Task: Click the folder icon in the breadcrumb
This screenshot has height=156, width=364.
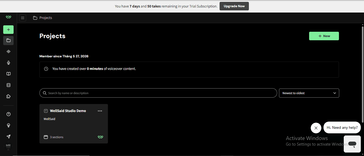Action: click(35, 18)
